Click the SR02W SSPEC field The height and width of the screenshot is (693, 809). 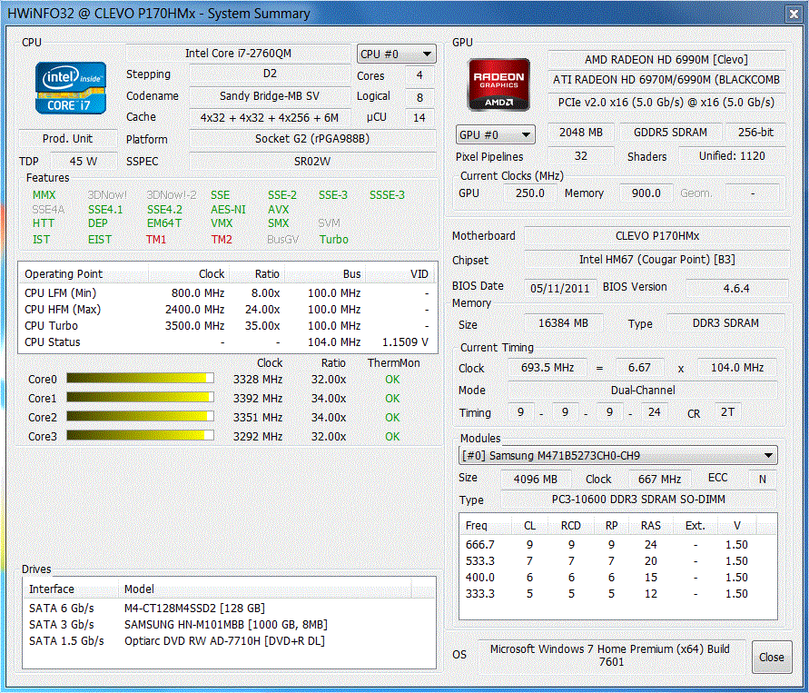tap(312, 162)
